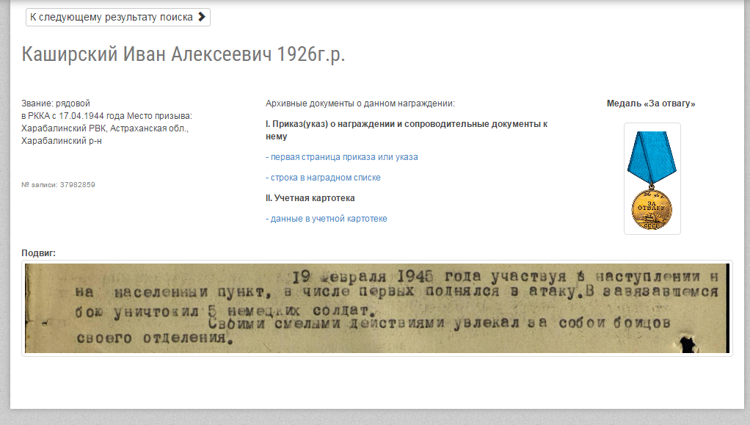
Task: Click the Харабалинский РВК, Астраханская обл. text
Action: [x=105, y=128]
